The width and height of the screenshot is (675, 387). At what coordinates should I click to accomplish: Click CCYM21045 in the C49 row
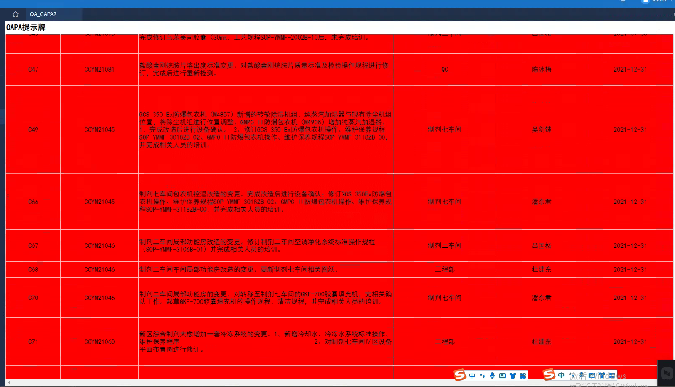[99, 130]
